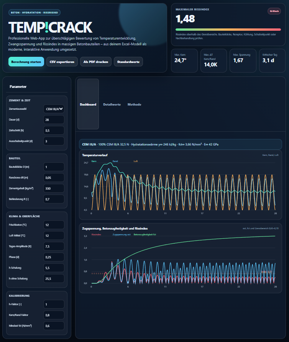Click the Luft legend label
Screen dimensions: 289x342
[135, 161]
